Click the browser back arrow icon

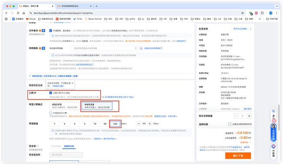[x=5, y=13]
